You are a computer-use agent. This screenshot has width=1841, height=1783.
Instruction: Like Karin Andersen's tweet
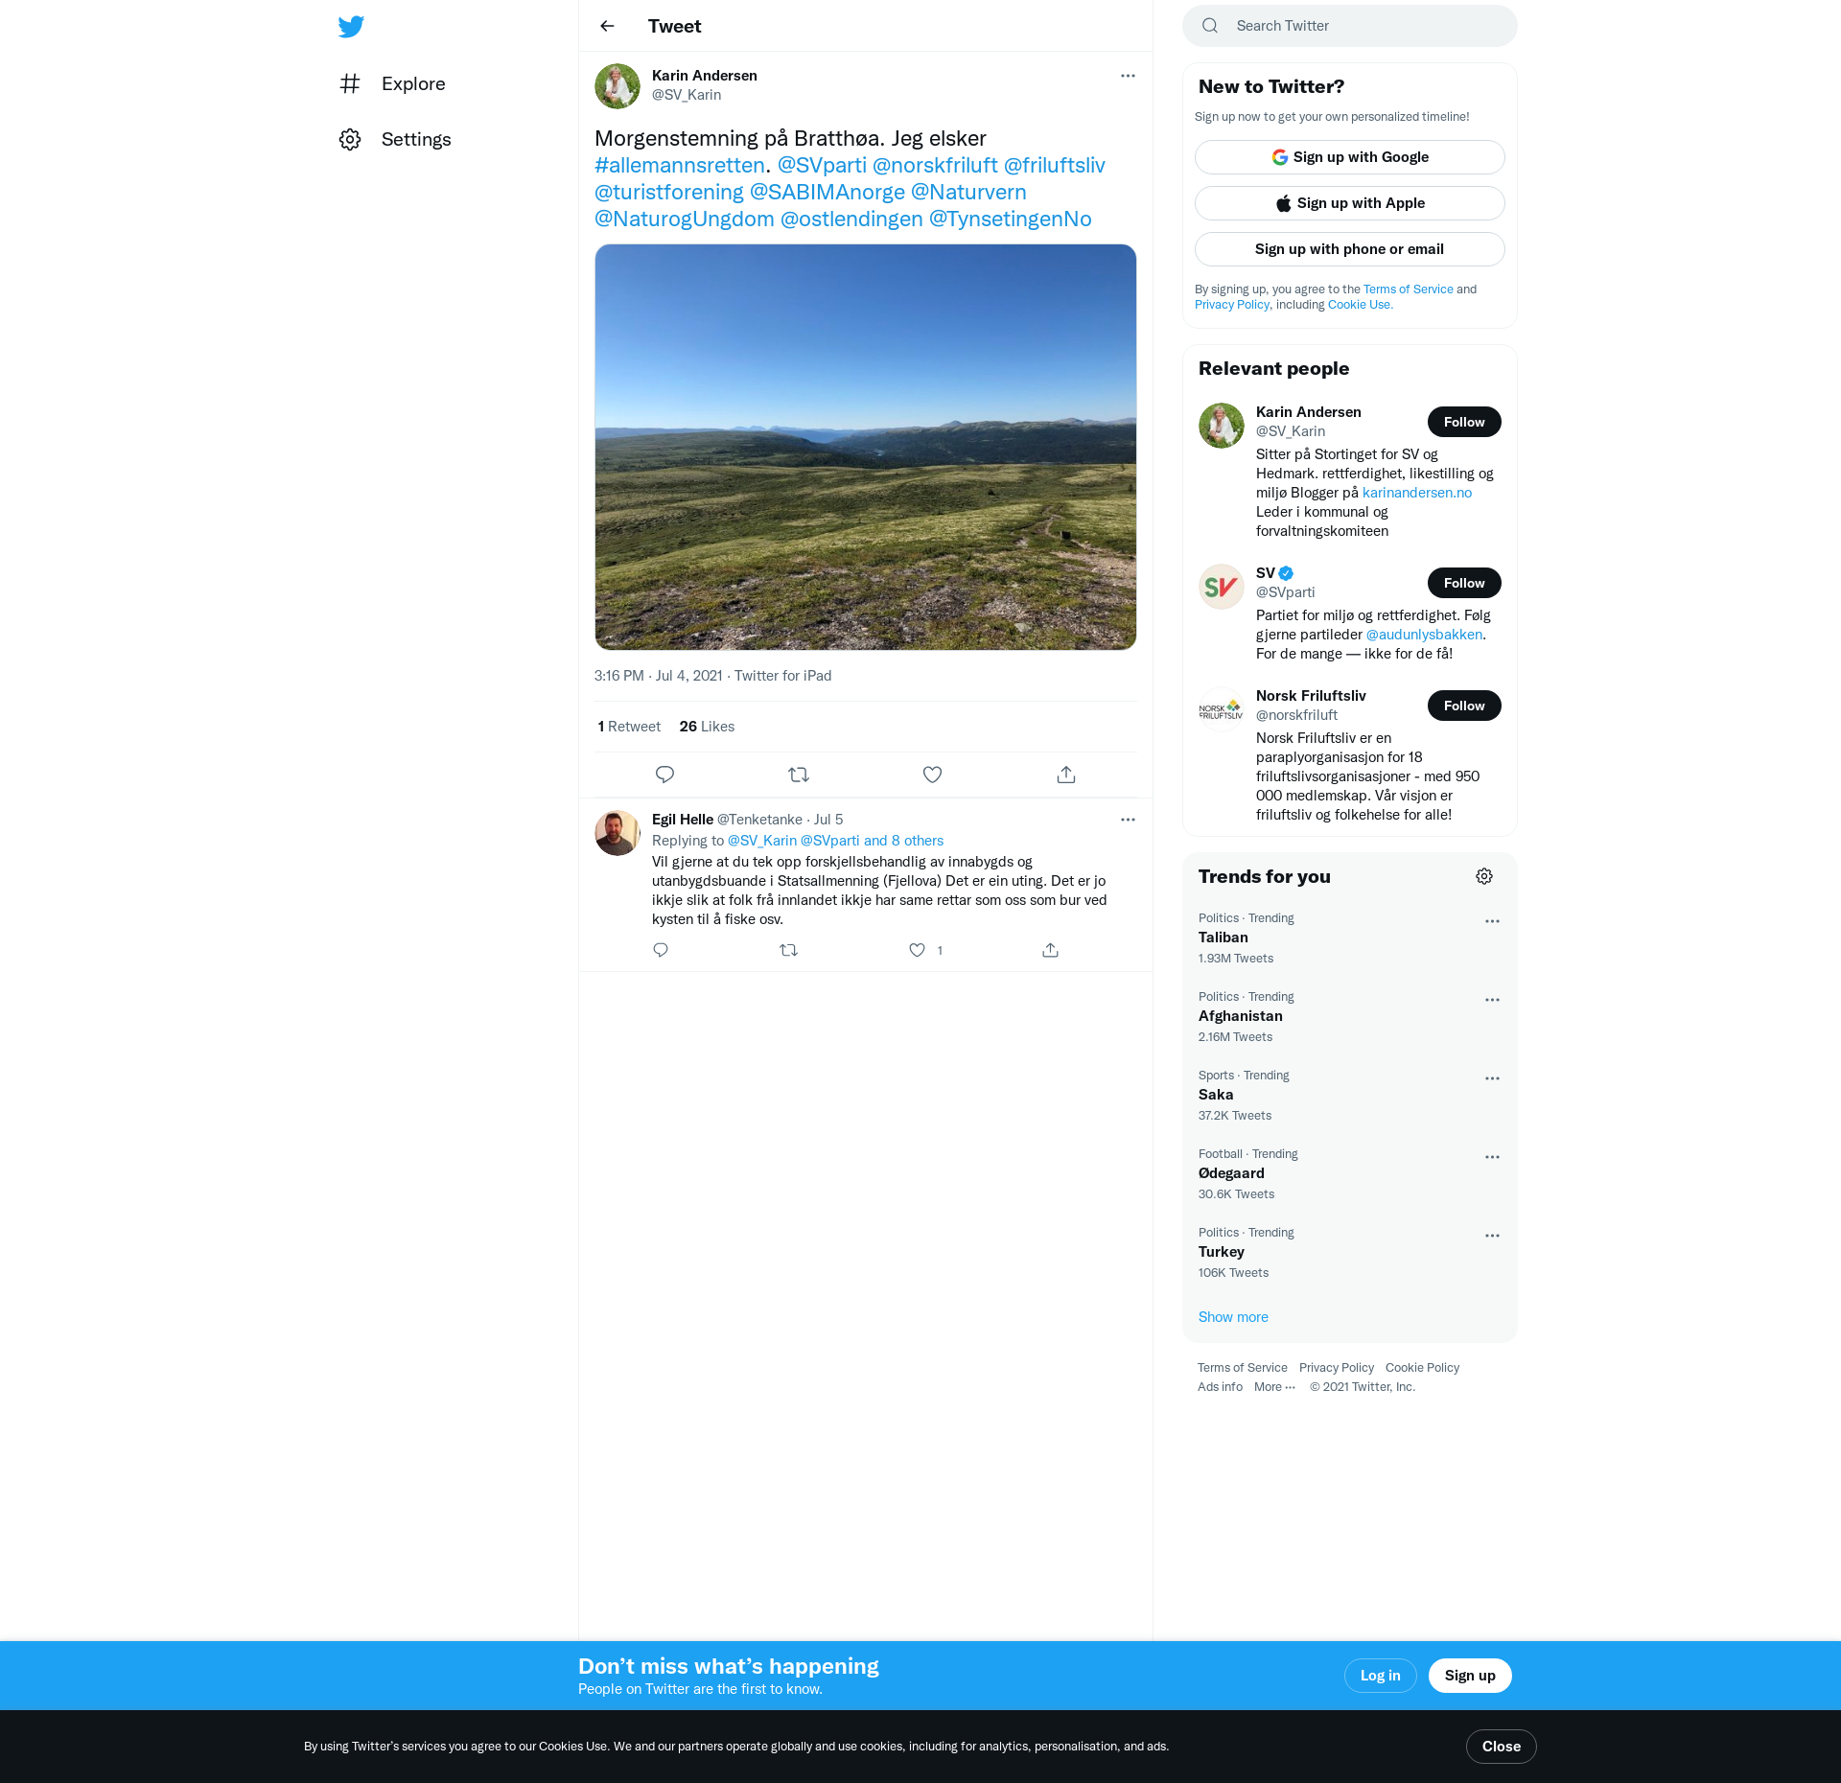tap(932, 775)
